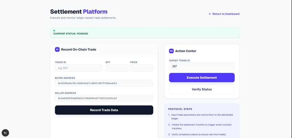Click the Record Trade Data button

(x=104, y=110)
